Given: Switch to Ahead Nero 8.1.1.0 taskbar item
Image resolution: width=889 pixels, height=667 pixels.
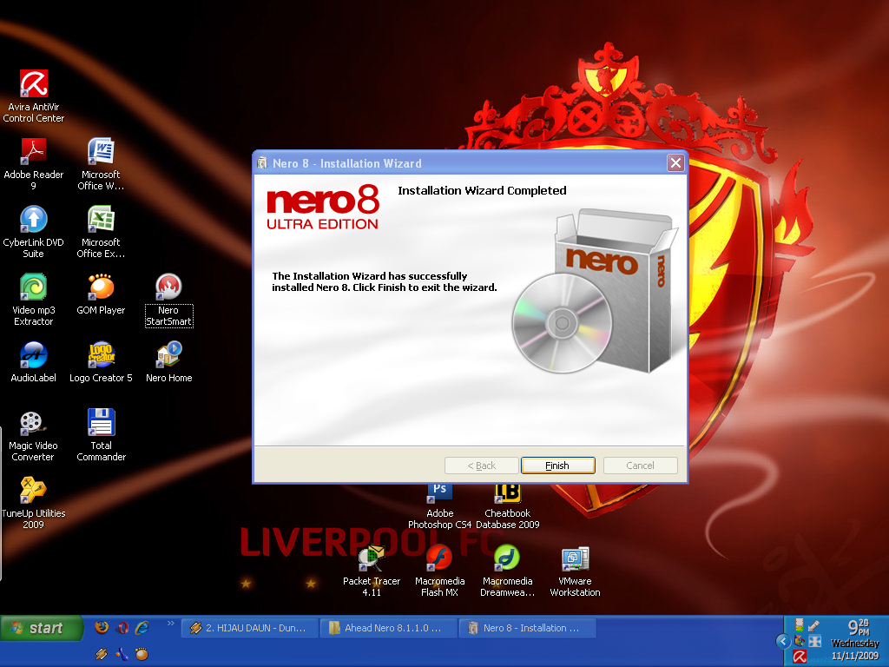Looking at the screenshot, I should click(x=388, y=628).
